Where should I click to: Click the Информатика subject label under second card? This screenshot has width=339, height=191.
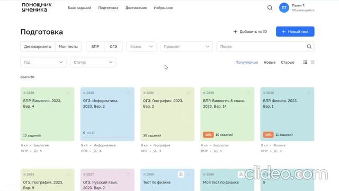pyautogui.click(x=104, y=145)
